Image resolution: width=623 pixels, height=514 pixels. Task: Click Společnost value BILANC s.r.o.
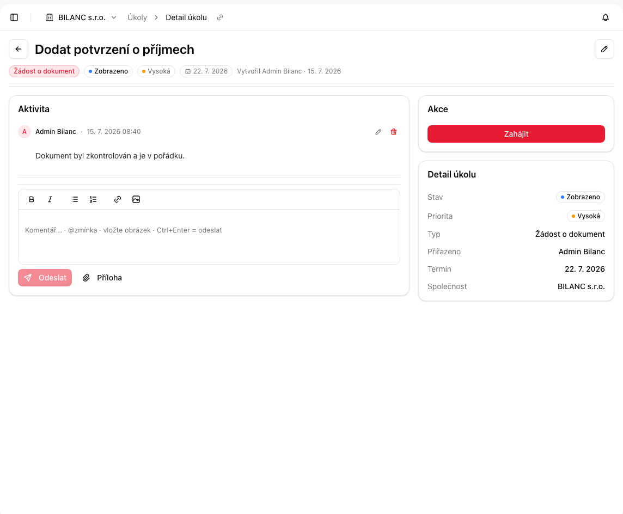click(581, 286)
